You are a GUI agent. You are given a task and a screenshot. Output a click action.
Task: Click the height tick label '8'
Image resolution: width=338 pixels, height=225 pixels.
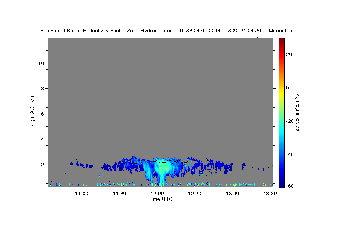point(43,88)
